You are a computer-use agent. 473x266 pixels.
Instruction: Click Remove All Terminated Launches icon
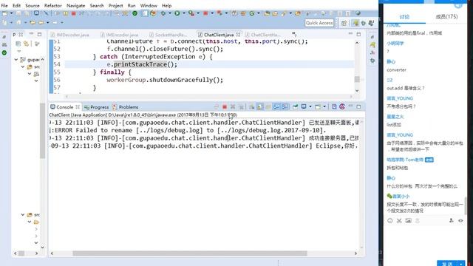[x=241, y=106]
